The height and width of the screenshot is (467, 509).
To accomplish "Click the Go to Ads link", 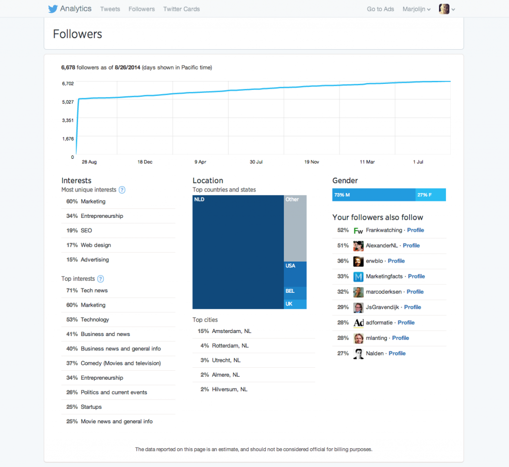I will [x=380, y=9].
